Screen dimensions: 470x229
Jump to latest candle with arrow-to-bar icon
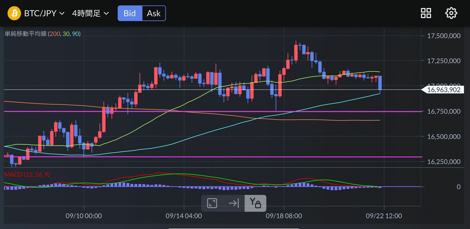tap(233, 203)
